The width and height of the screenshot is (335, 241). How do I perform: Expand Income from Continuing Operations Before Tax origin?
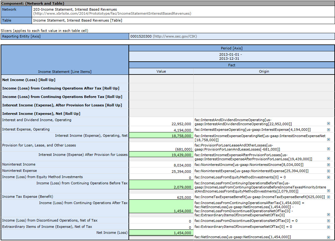click(x=328, y=191)
